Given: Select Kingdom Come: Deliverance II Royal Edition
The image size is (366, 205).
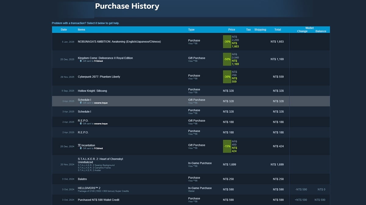Looking at the screenshot, I should tap(105, 58).
